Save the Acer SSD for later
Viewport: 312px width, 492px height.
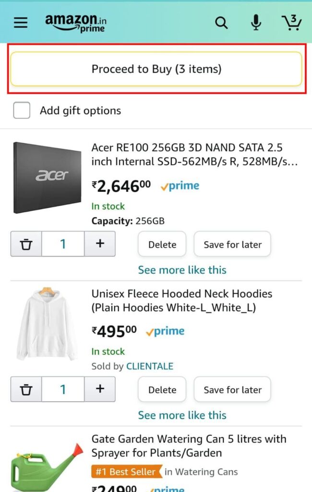[232, 244]
